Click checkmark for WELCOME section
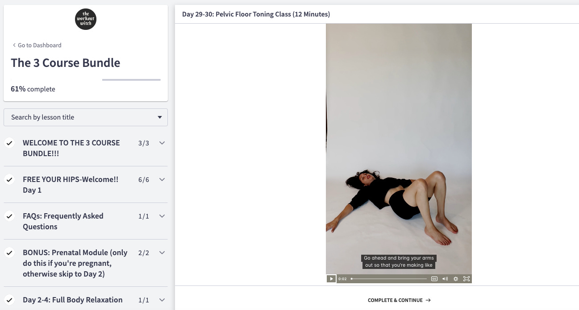The width and height of the screenshot is (579, 310). [9, 143]
